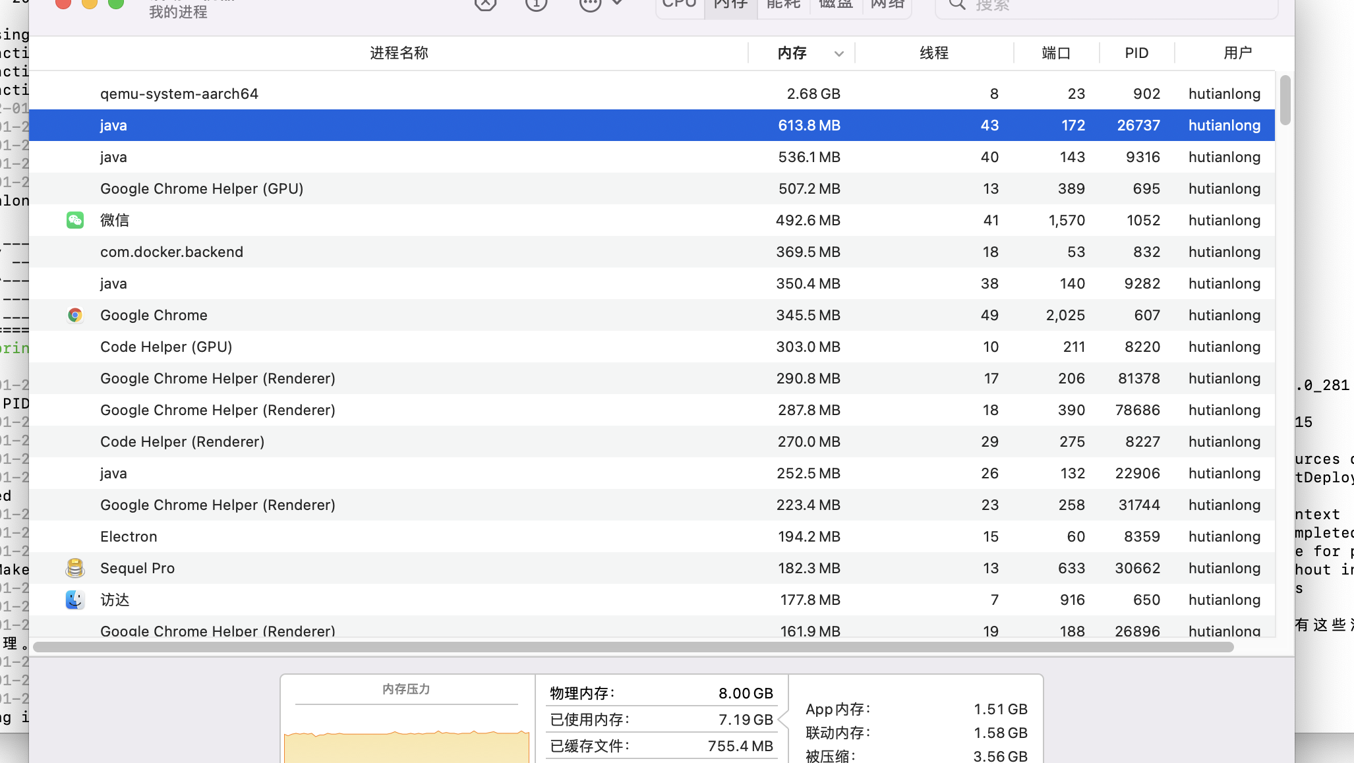Click the stop process (X) toolbar icon
Image resolution: width=1354 pixels, height=763 pixels.
click(x=486, y=5)
